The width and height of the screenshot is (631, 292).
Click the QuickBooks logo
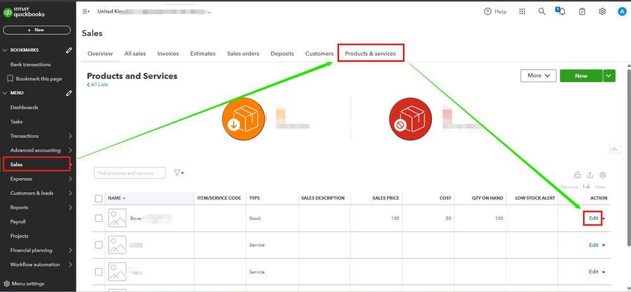tap(24, 13)
